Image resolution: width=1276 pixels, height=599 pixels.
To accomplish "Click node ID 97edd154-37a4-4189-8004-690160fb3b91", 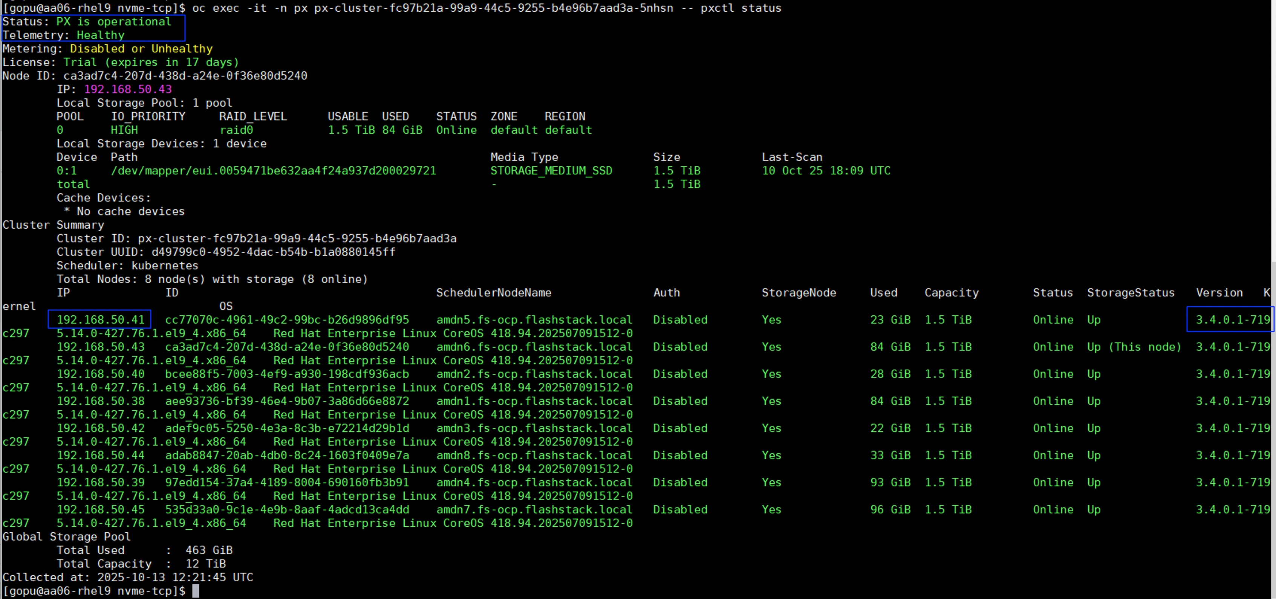I will click(x=287, y=482).
